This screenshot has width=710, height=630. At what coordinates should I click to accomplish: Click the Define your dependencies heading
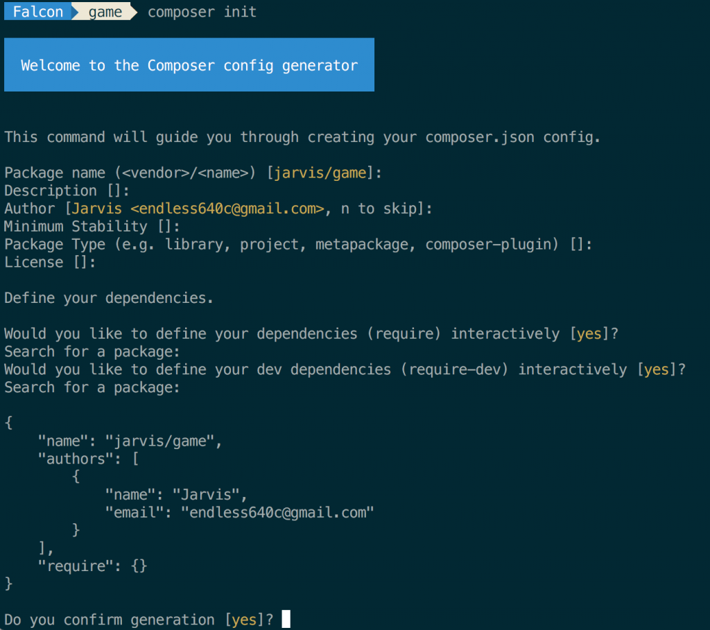(x=109, y=298)
